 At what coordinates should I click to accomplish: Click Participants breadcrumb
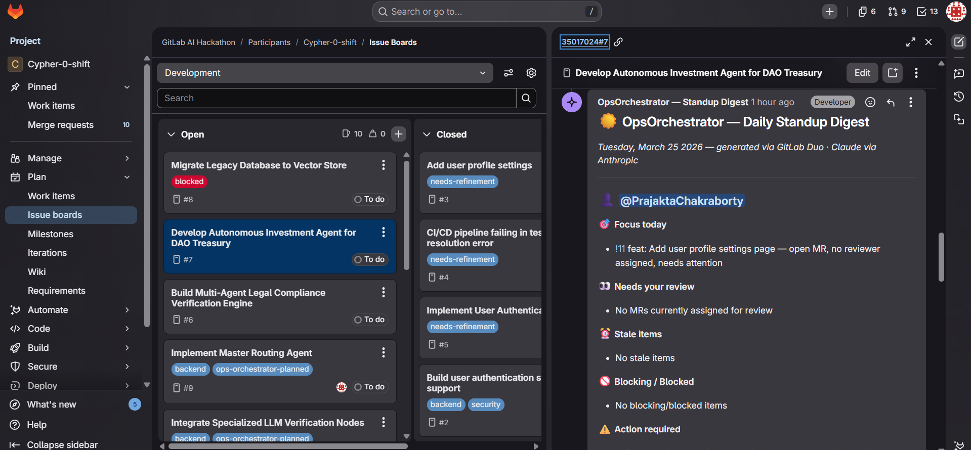[269, 42]
